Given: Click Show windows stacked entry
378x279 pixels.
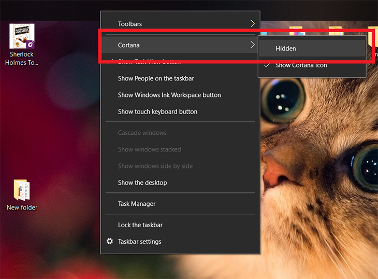Looking at the screenshot, I should tap(180, 149).
